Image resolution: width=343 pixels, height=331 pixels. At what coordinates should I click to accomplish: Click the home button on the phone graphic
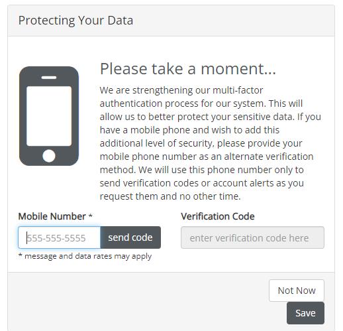pos(49,156)
